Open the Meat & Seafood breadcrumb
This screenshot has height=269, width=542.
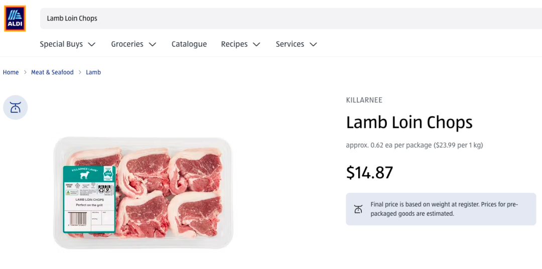click(52, 72)
